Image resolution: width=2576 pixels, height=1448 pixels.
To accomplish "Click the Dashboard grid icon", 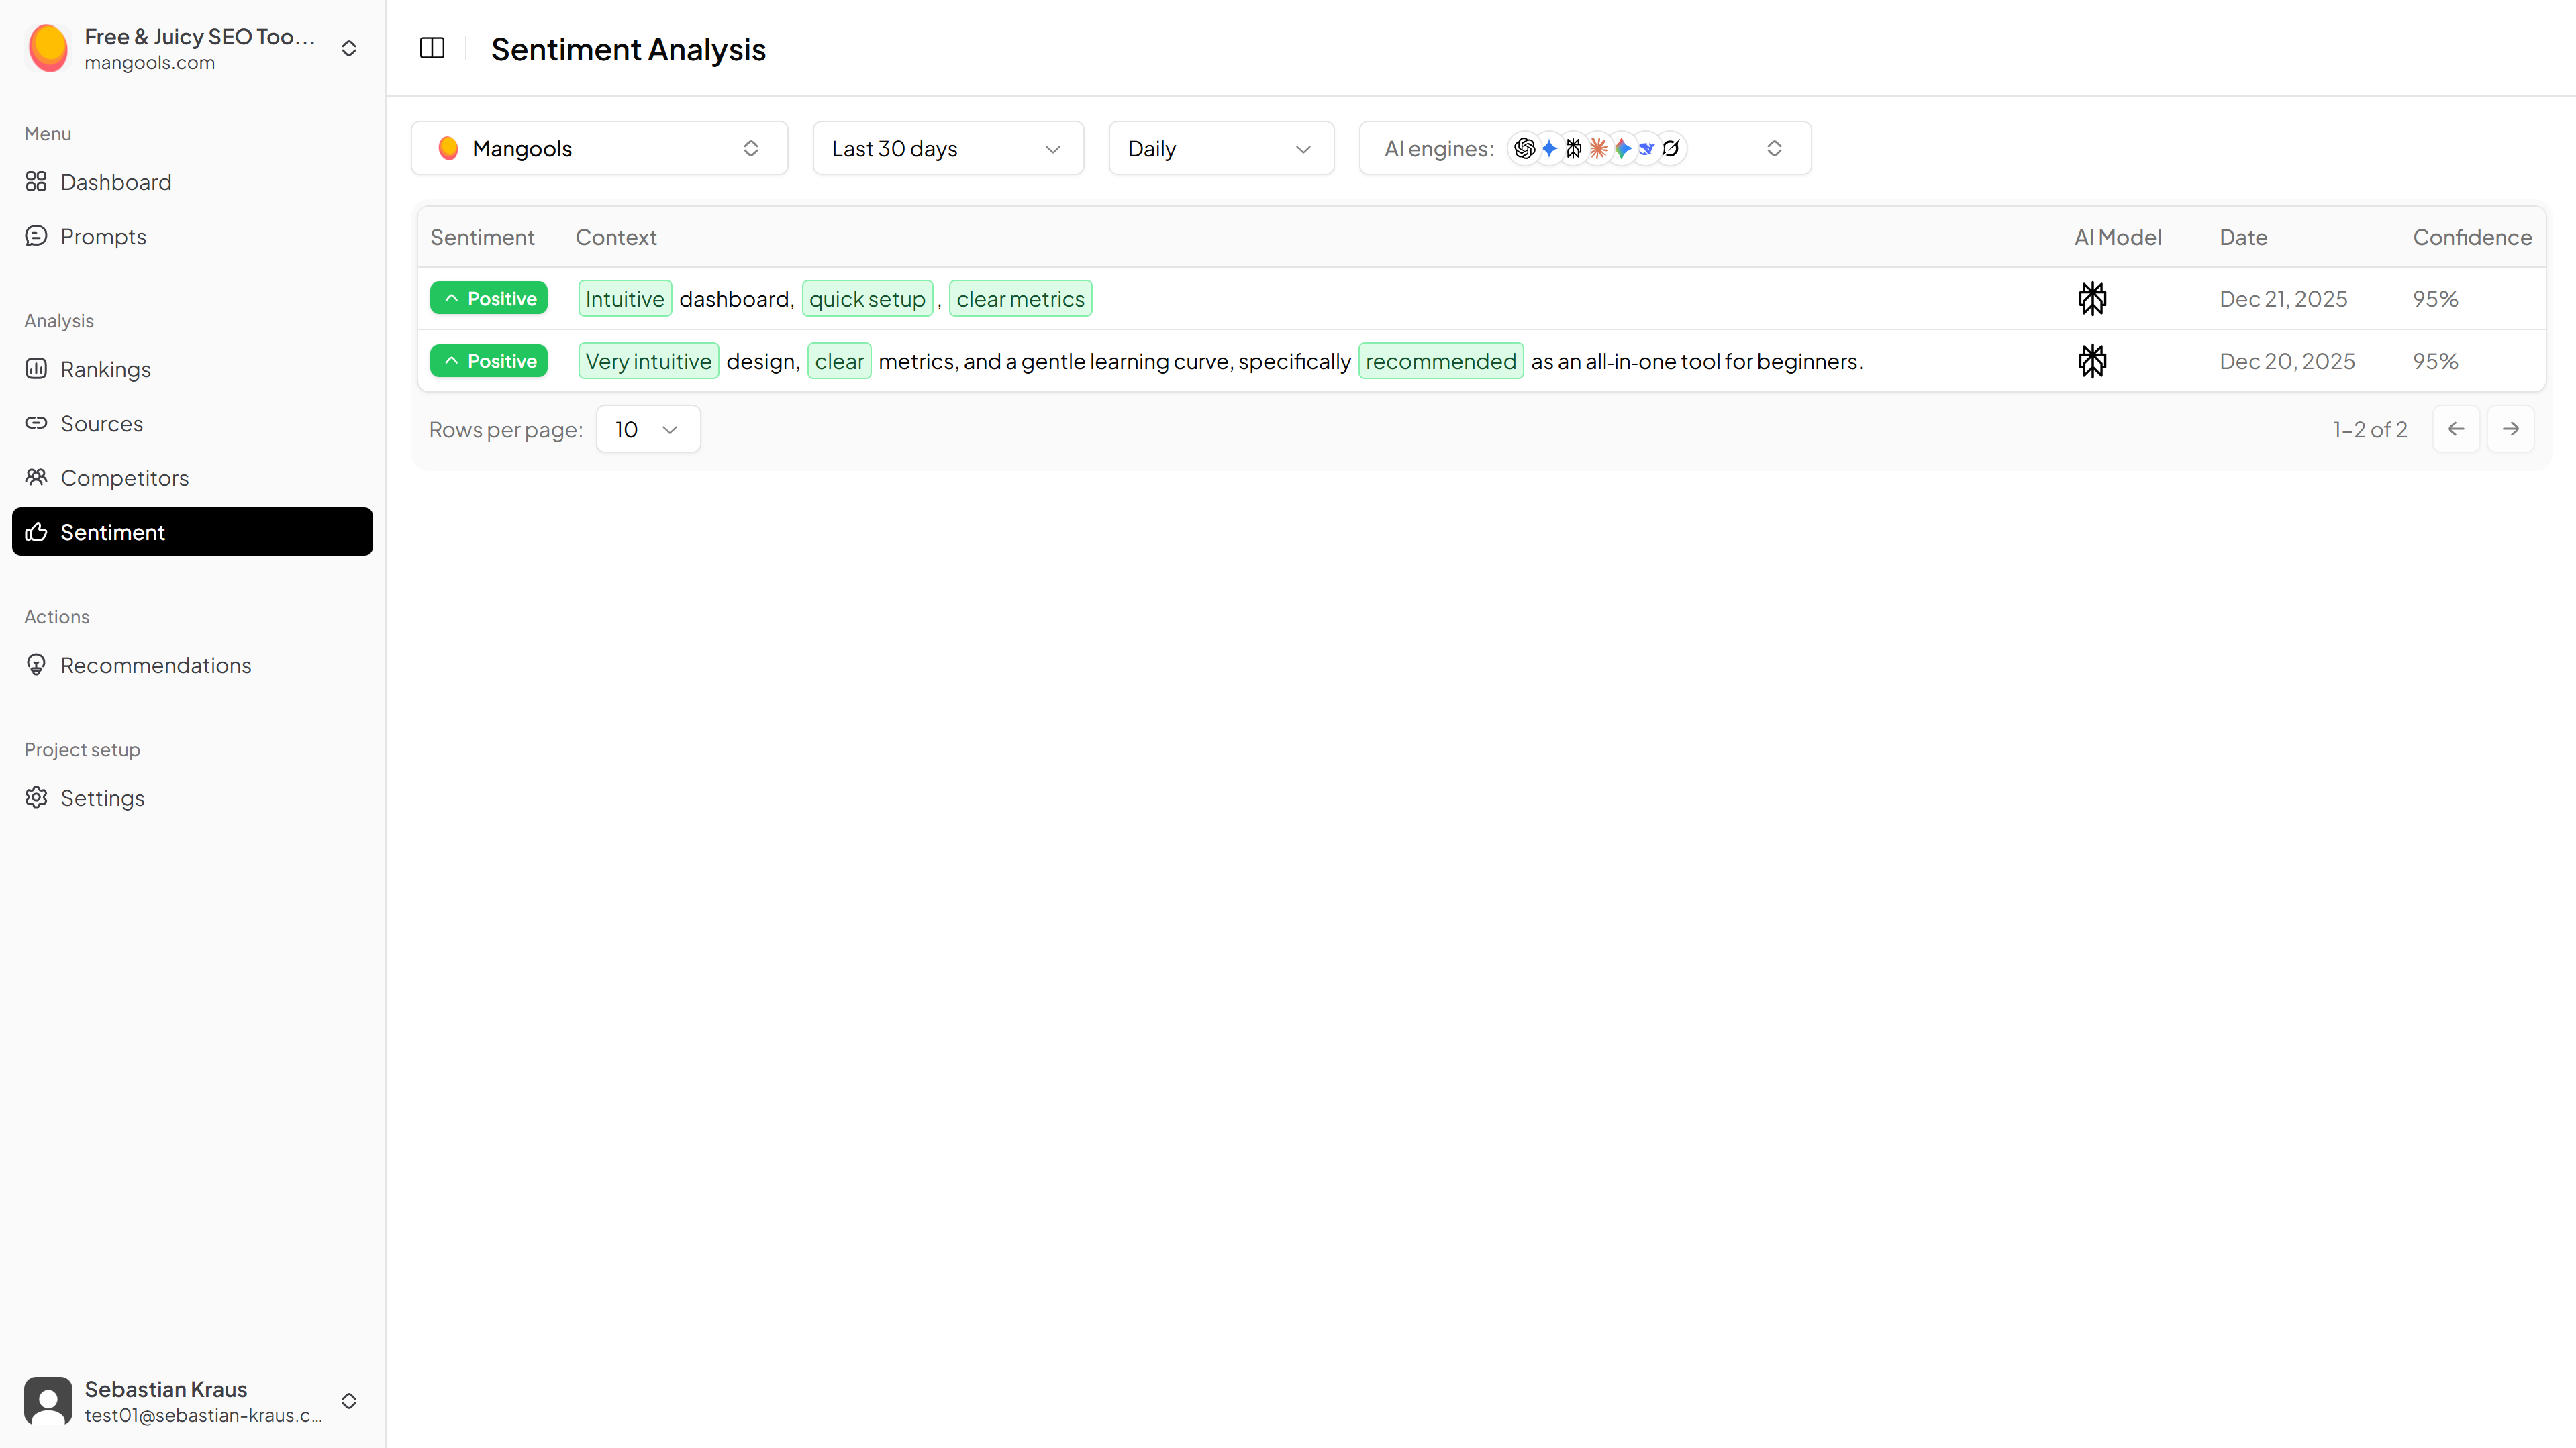I will point(36,181).
